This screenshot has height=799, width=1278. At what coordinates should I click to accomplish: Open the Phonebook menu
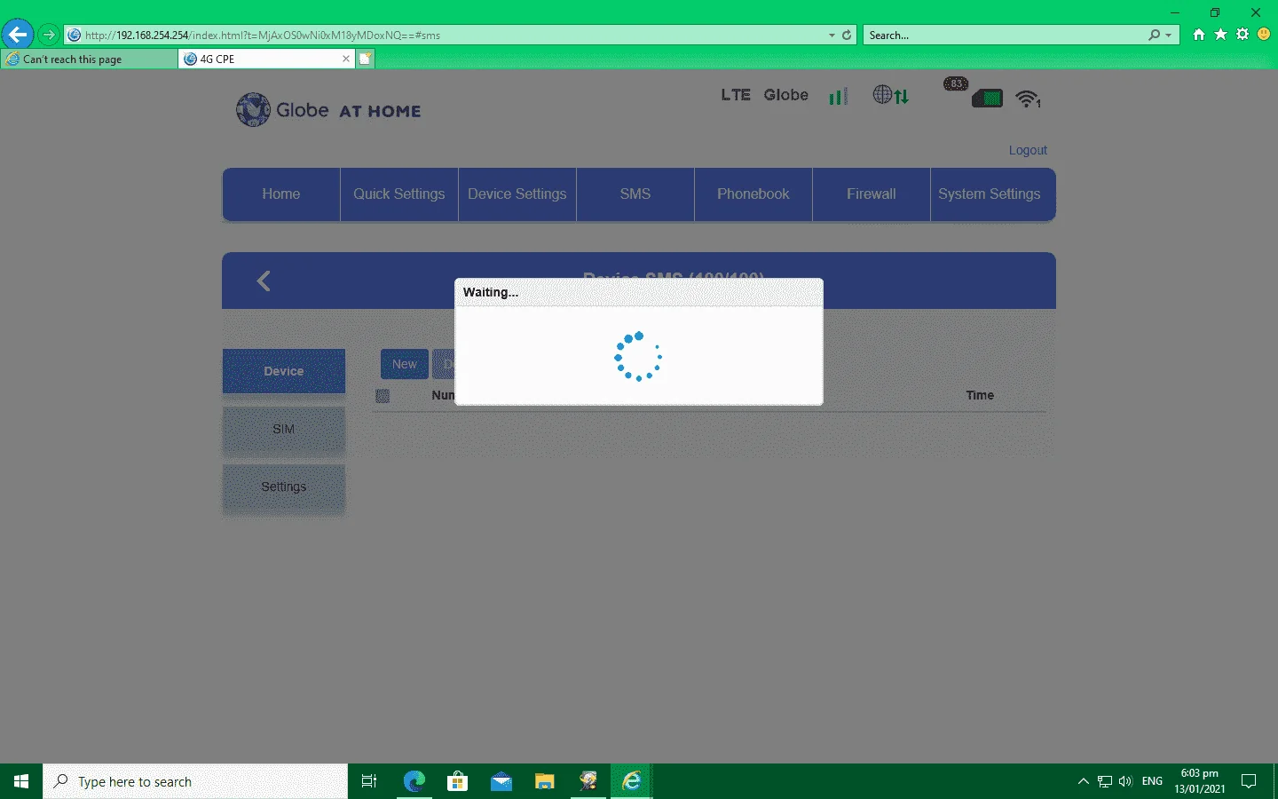(753, 194)
